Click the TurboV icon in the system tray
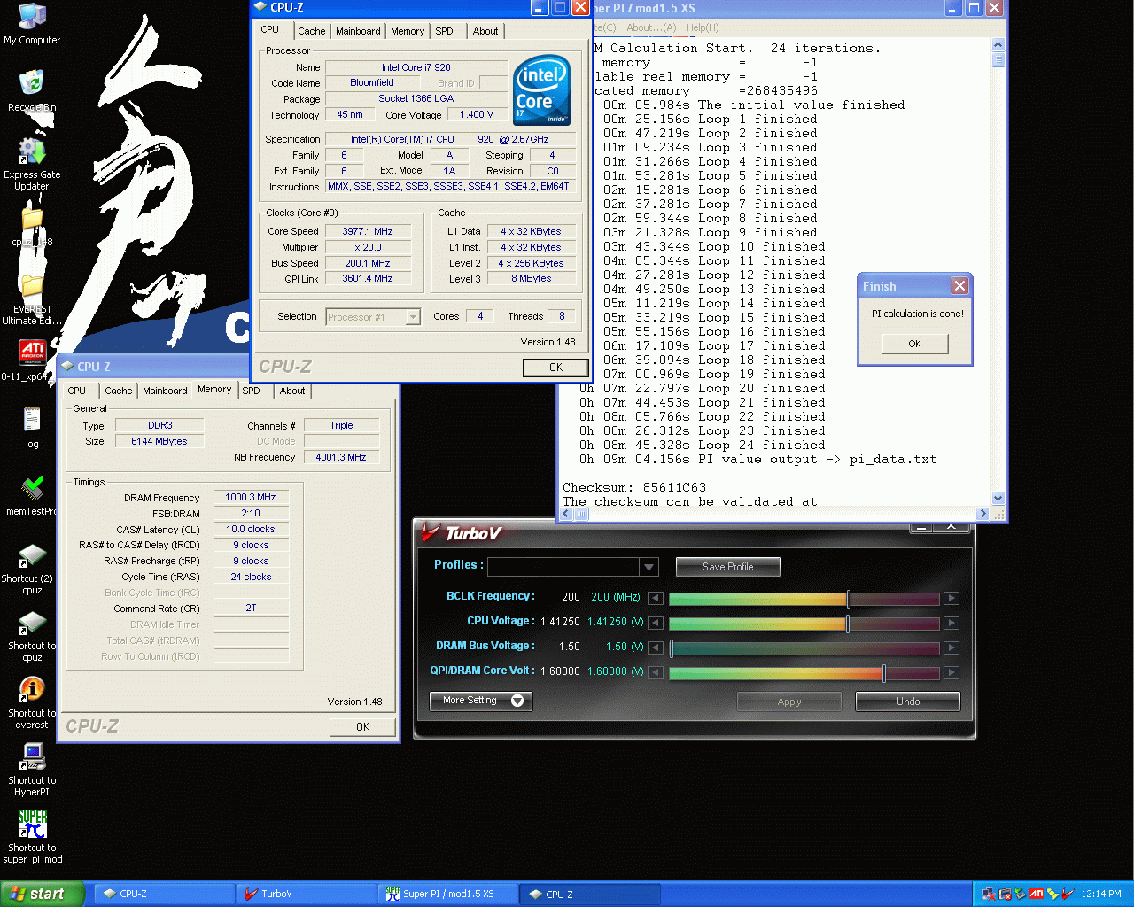1134x907 pixels. click(x=1068, y=894)
